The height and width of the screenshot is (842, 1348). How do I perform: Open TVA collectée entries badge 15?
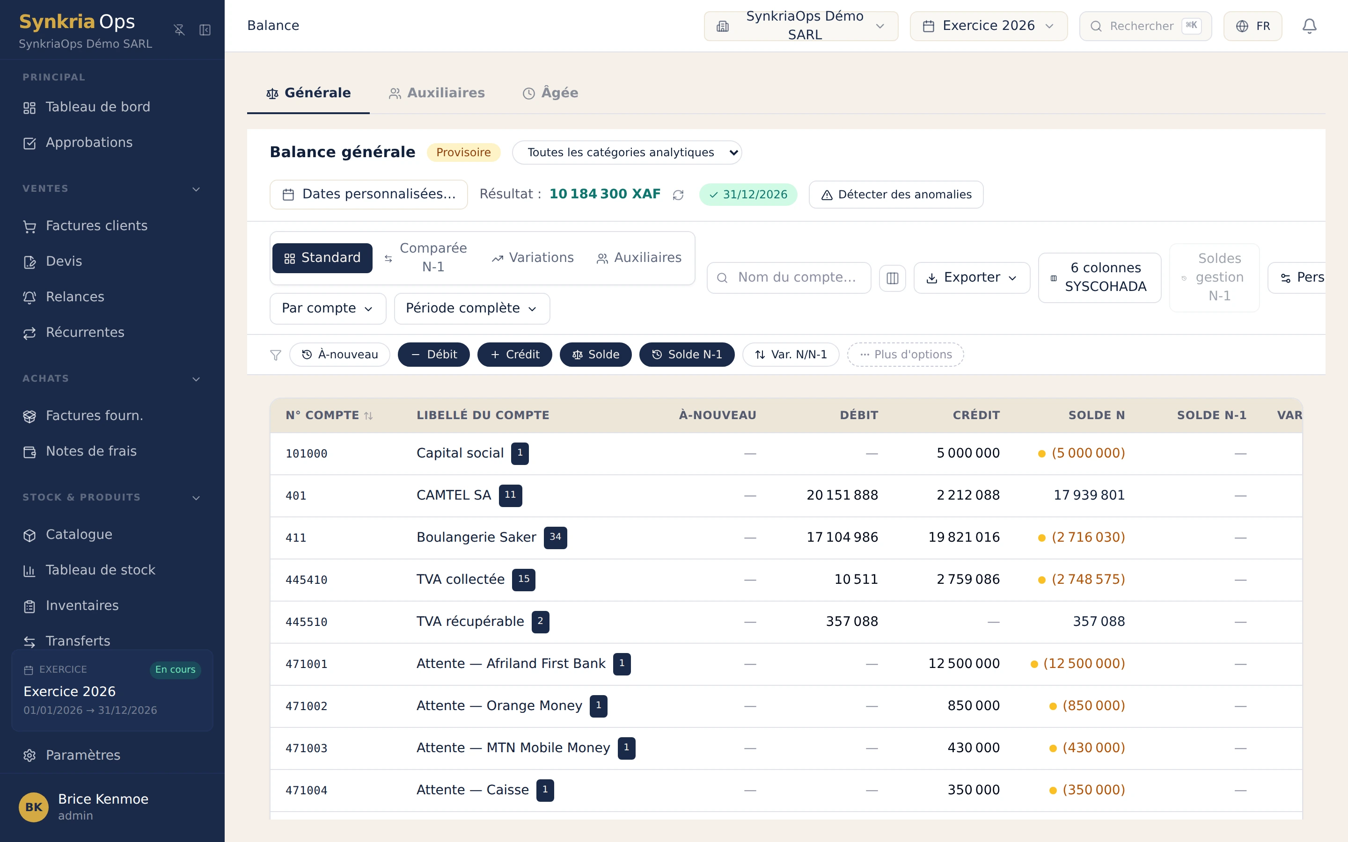pyautogui.click(x=524, y=580)
